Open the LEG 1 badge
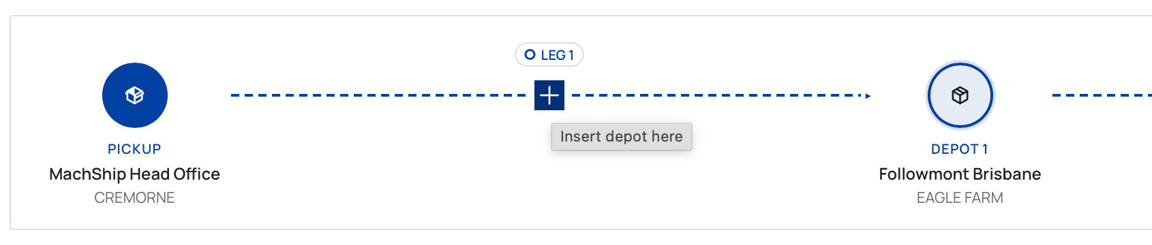This screenshot has height=245, width=1152. click(549, 55)
